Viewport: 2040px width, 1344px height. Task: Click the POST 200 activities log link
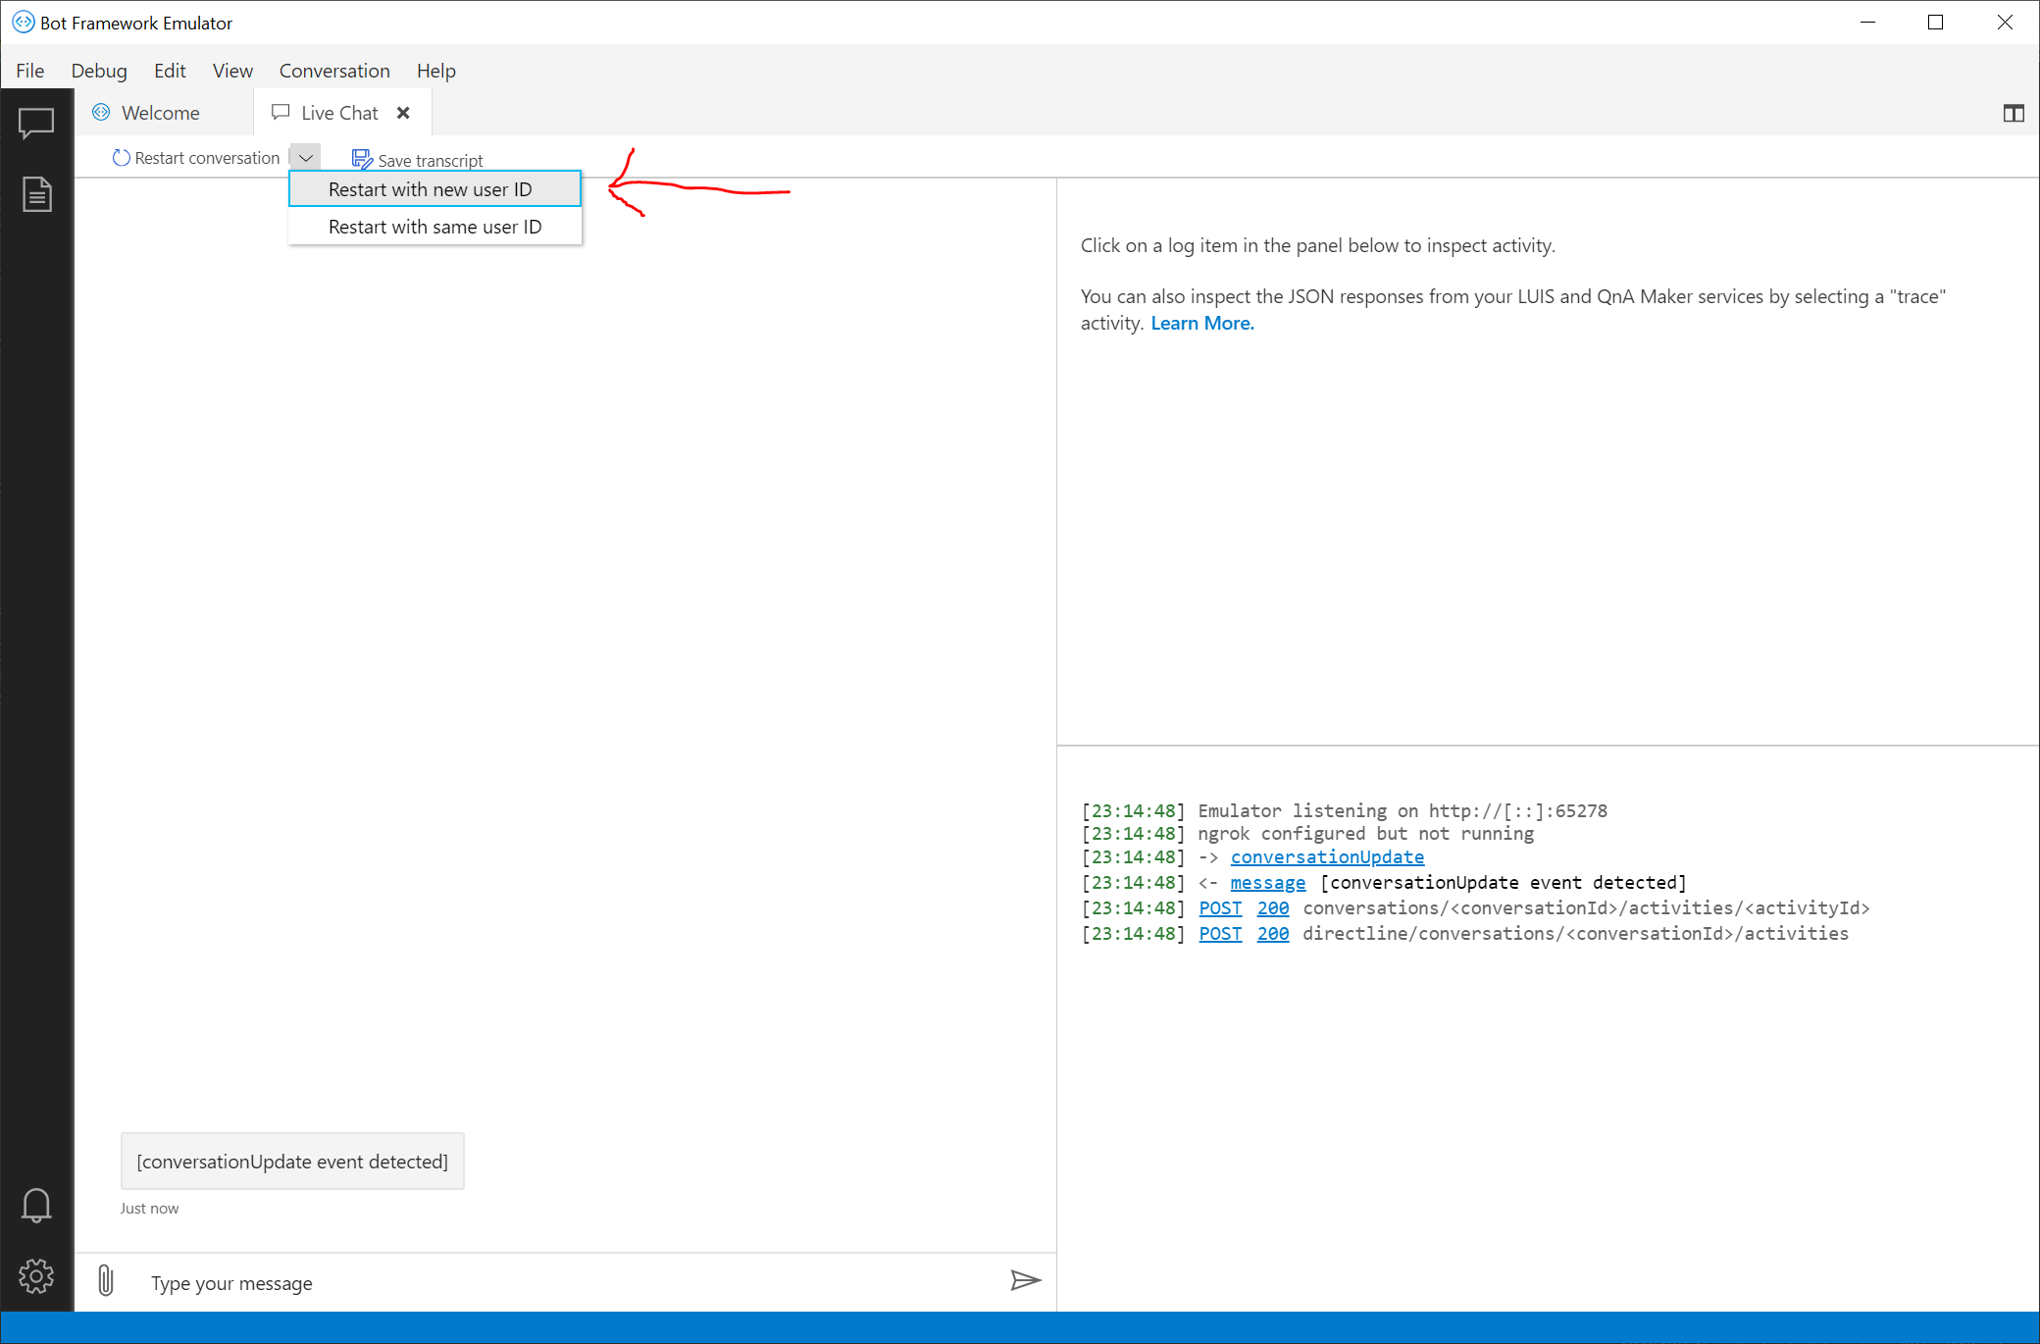point(1220,933)
